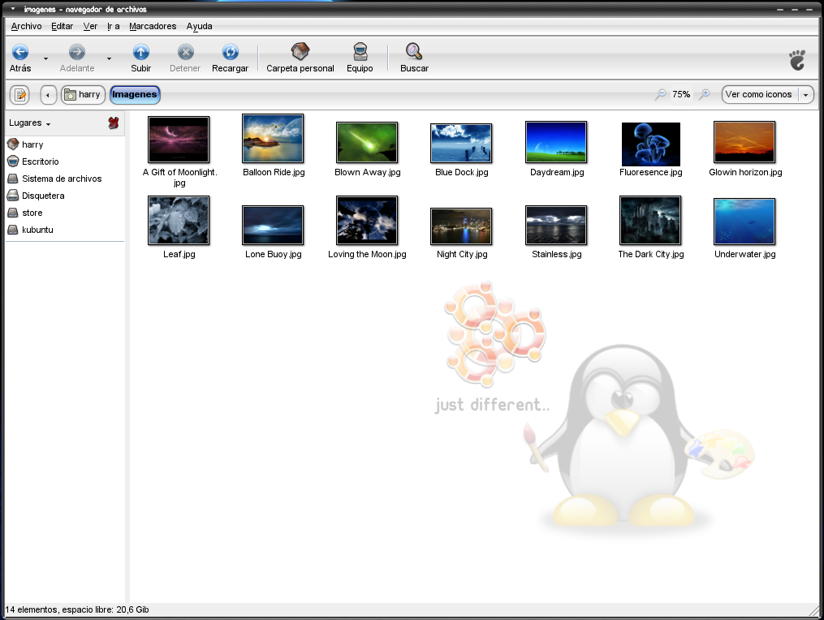This screenshot has width=824, height=620.
Task: Select the Imagenes path bar button
Action: [135, 95]
